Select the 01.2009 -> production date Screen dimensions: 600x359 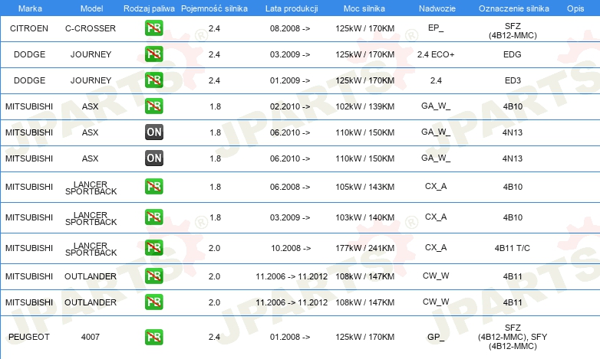pyautogui.click(x=290, y=80)
